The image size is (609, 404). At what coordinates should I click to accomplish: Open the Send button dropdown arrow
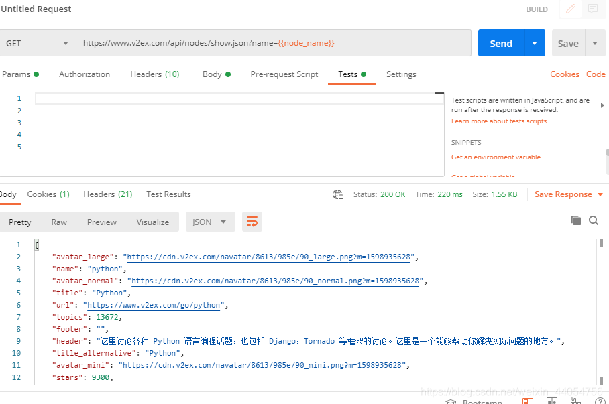pos(535,43)
